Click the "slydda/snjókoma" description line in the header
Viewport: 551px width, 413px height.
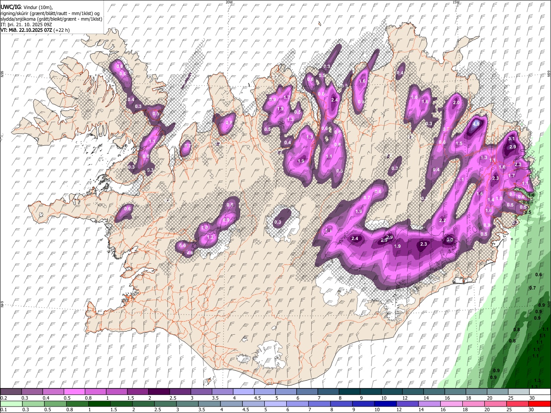[x=51, y=19]
